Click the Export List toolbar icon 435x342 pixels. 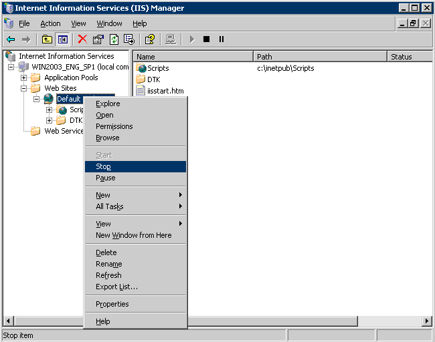129,39
